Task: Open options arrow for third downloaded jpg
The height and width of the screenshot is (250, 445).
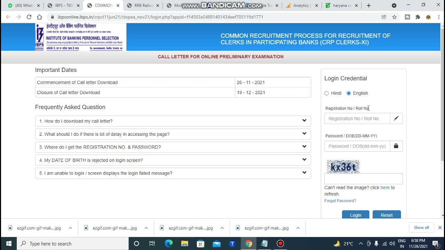Action: [x=222, y=228]
